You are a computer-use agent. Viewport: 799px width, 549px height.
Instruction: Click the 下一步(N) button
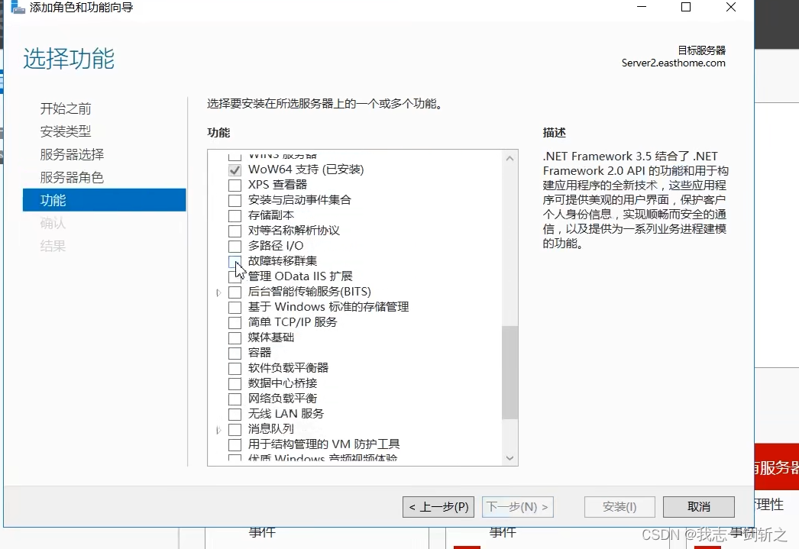click(x=518, y=507)
